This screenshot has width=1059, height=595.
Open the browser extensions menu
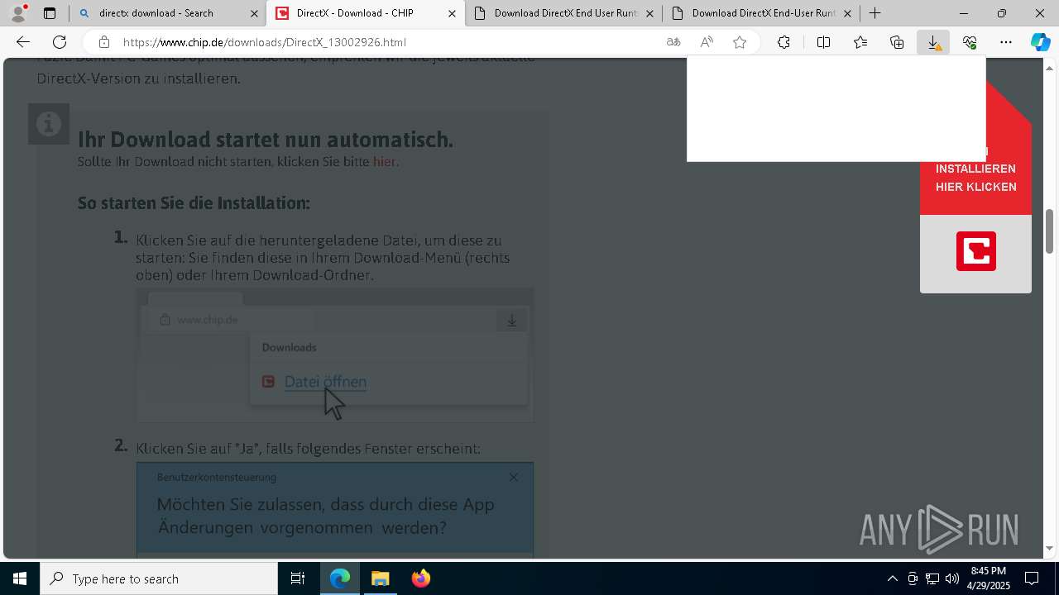[783, 42]
